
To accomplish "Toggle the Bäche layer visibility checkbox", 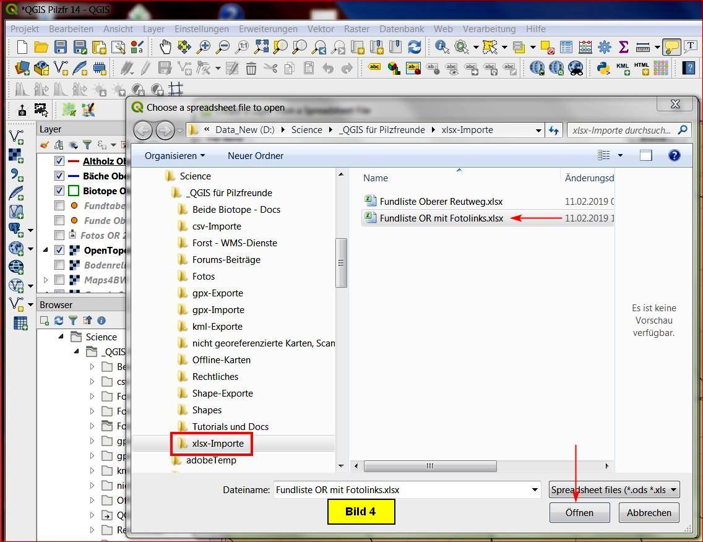I will 59,176.
